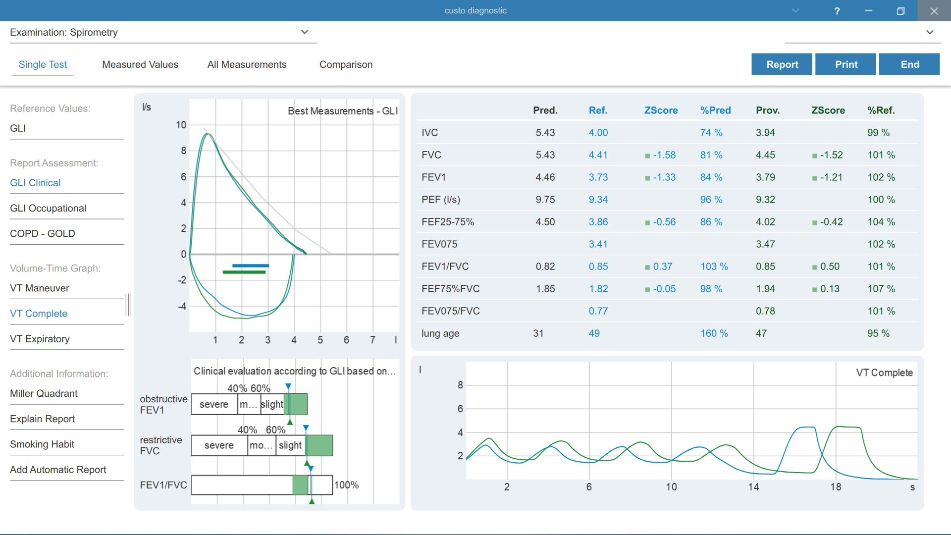Switch to the Measured Values tab
951x535 pixels.
point(140,64)
